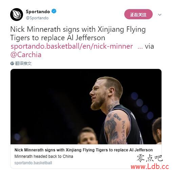Click the blue verified badge beside Sportando
This screenshot has width=172, height=170.
(54, 11)
